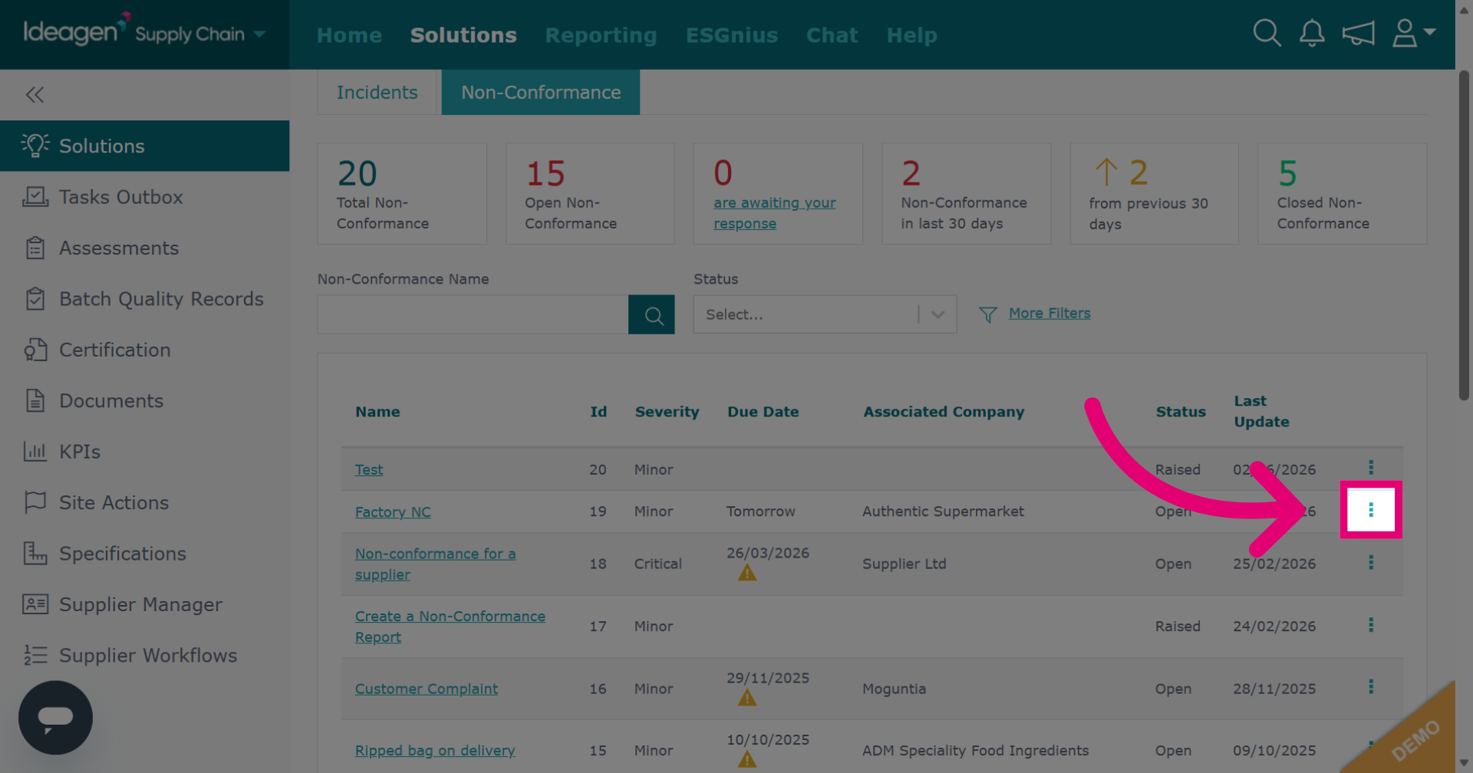
Task: Click the announcements megaphone icon
Action: coord(1358,34)
